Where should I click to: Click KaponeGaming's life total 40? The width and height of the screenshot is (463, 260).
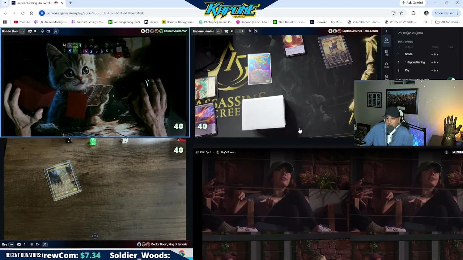tap(202, 126)
